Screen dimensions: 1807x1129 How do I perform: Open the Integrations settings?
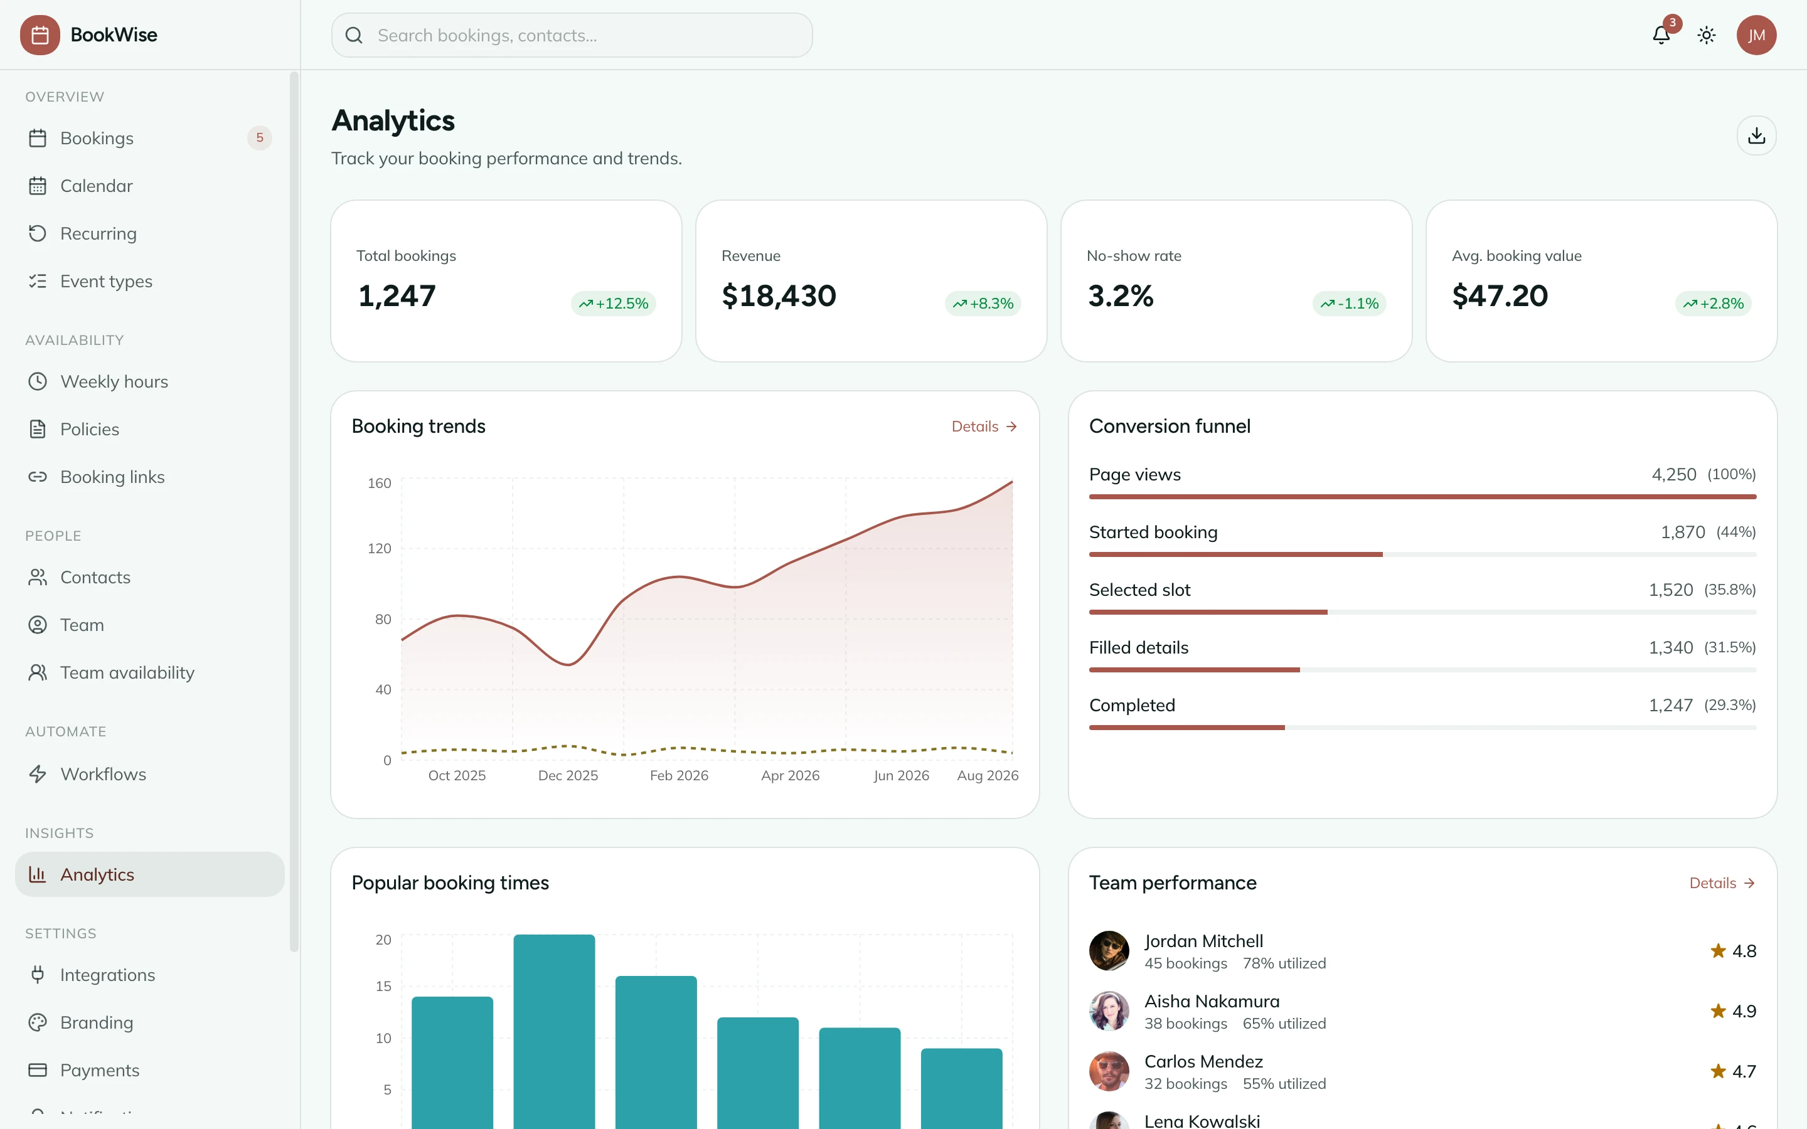tap(149, 975)
